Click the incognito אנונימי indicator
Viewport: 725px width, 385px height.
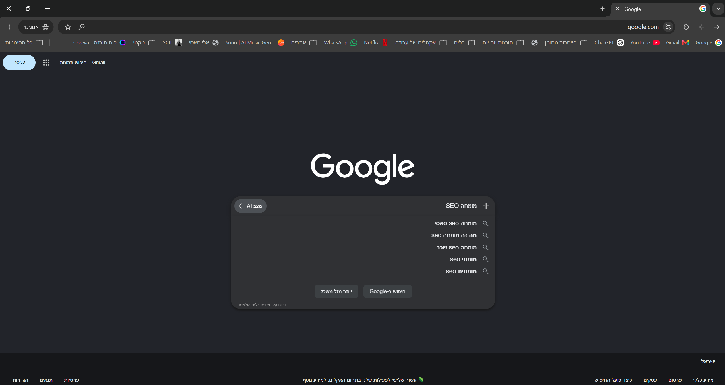36,27
